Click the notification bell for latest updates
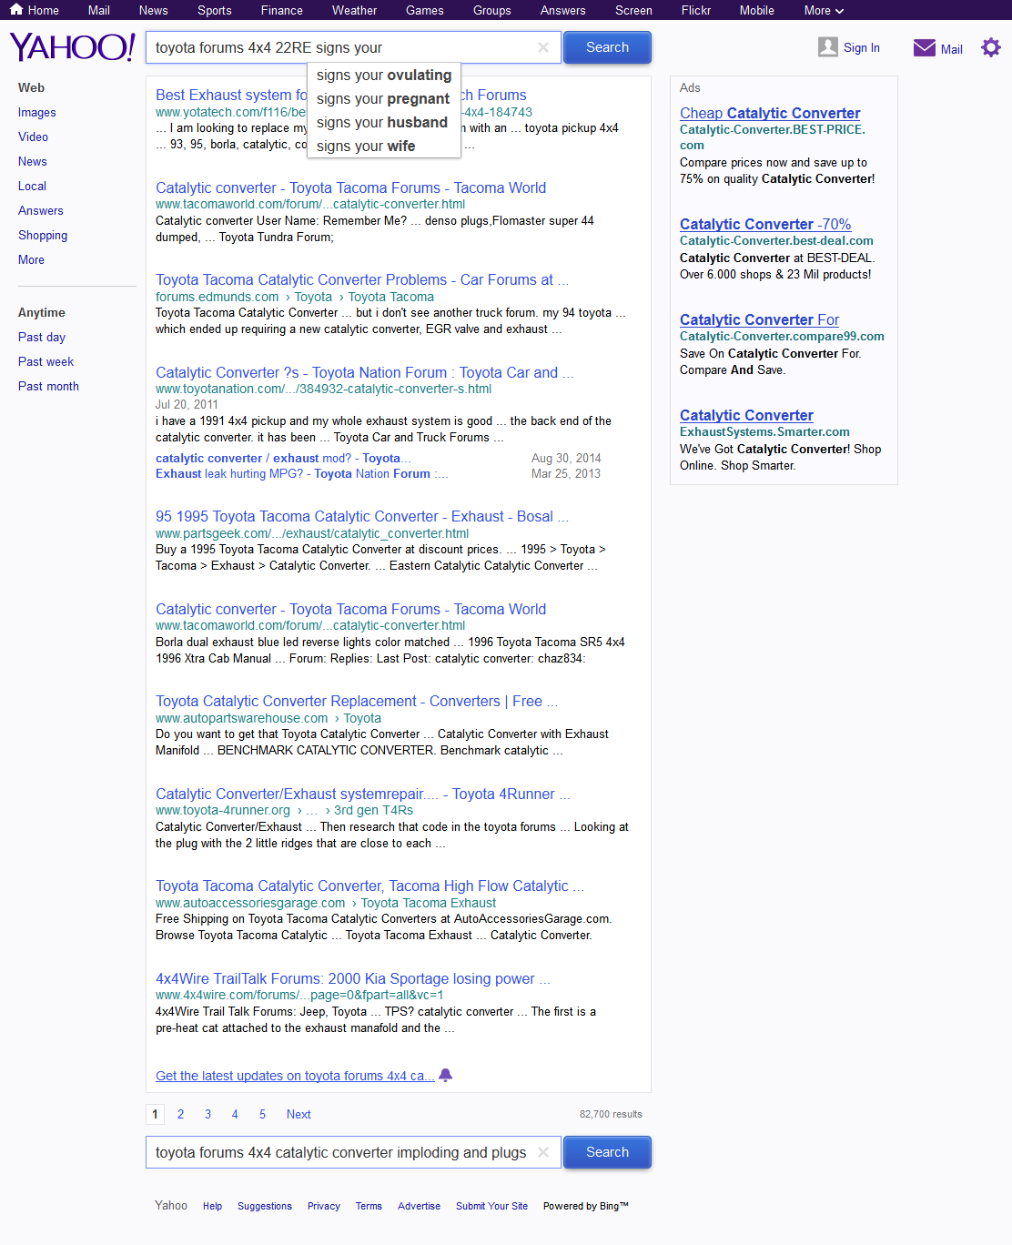Image resolution: width=1012 pixels, height=1245 pixels. pos(446,1075)
